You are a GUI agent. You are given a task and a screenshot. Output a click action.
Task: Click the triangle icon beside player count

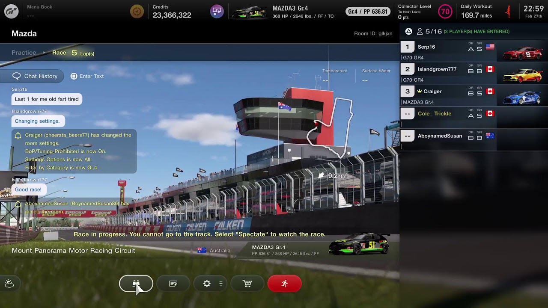point(409,31)
